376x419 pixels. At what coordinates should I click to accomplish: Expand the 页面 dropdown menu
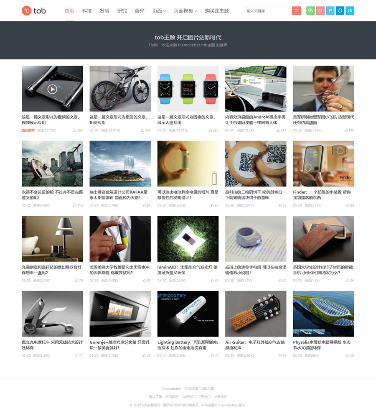159,11
